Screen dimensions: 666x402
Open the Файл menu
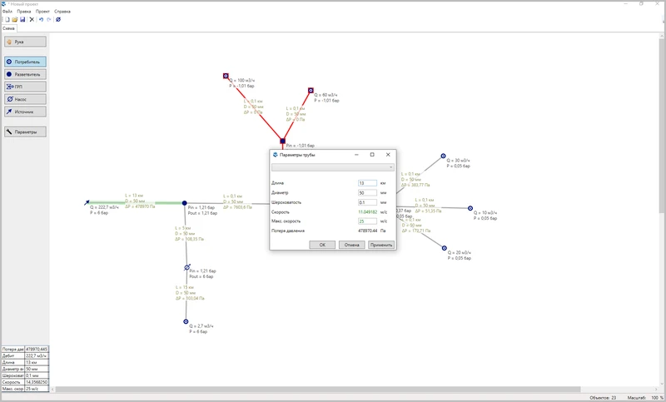(x=7, y=12)
